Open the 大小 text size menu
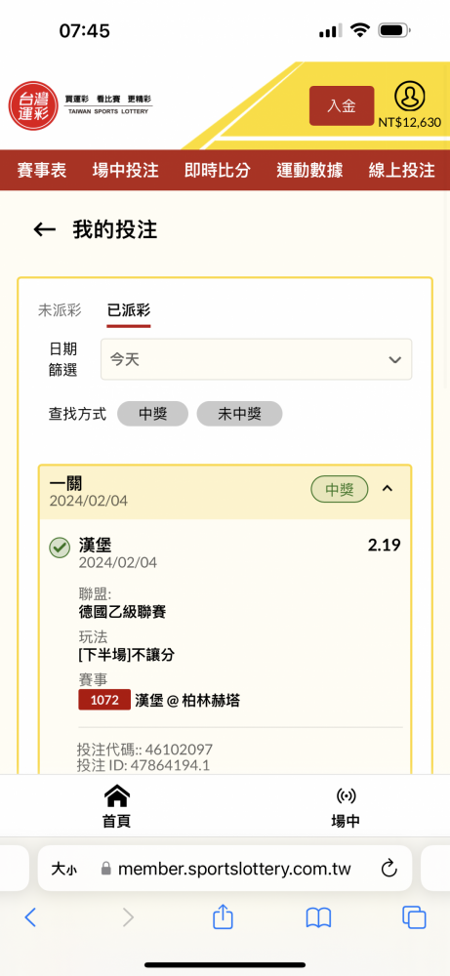Screen dimensions: 450x976 pyautogui.click(x=63, y=869)
